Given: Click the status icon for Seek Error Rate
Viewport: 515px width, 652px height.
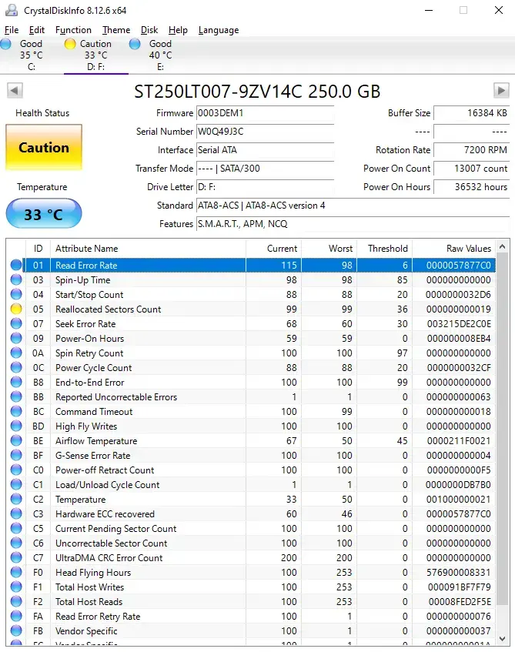Looking at the screenshot, I should [16, 323].
